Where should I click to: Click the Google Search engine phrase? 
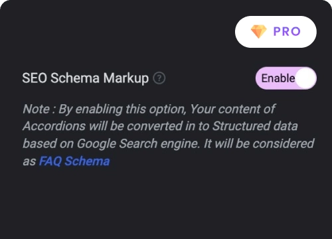coord(138,143)
